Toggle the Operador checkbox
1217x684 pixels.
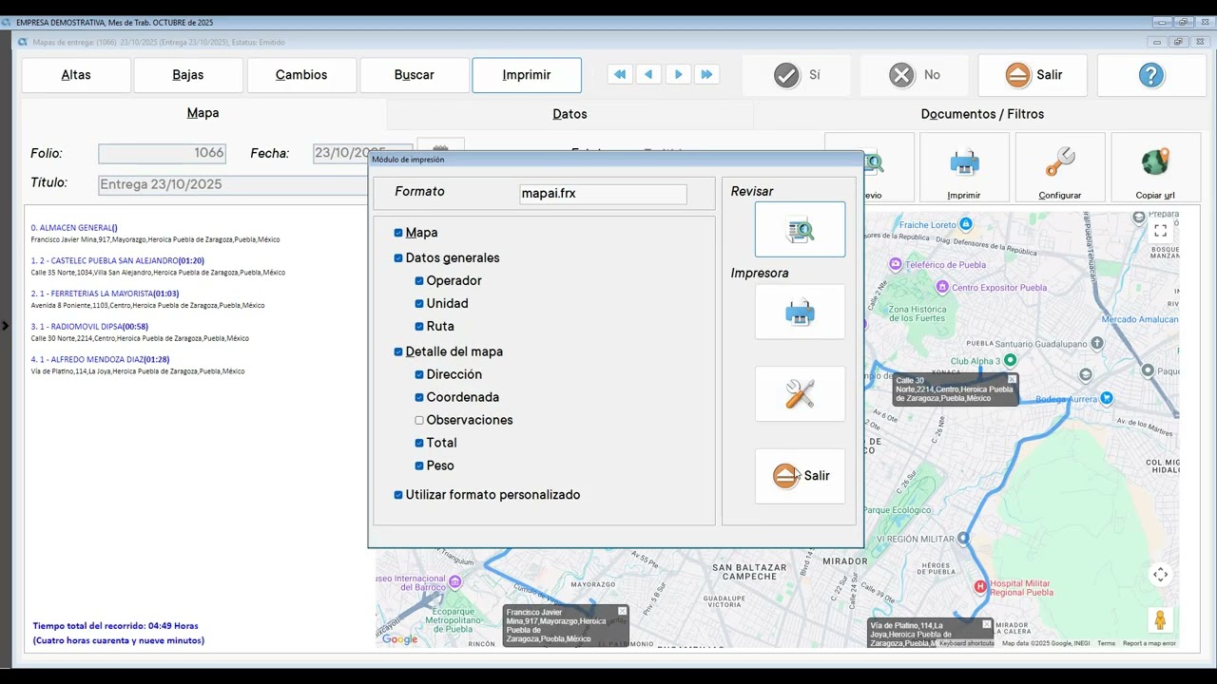[x=419, y=280]
